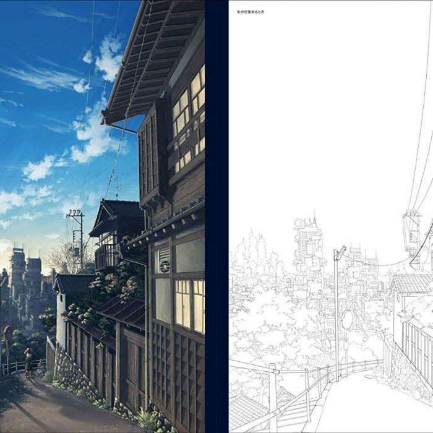Click the caption "街が目覚めるとき" on the line-art page
Image resolution: width=433 pixels, height=433 pixels.
pos(251,12)
